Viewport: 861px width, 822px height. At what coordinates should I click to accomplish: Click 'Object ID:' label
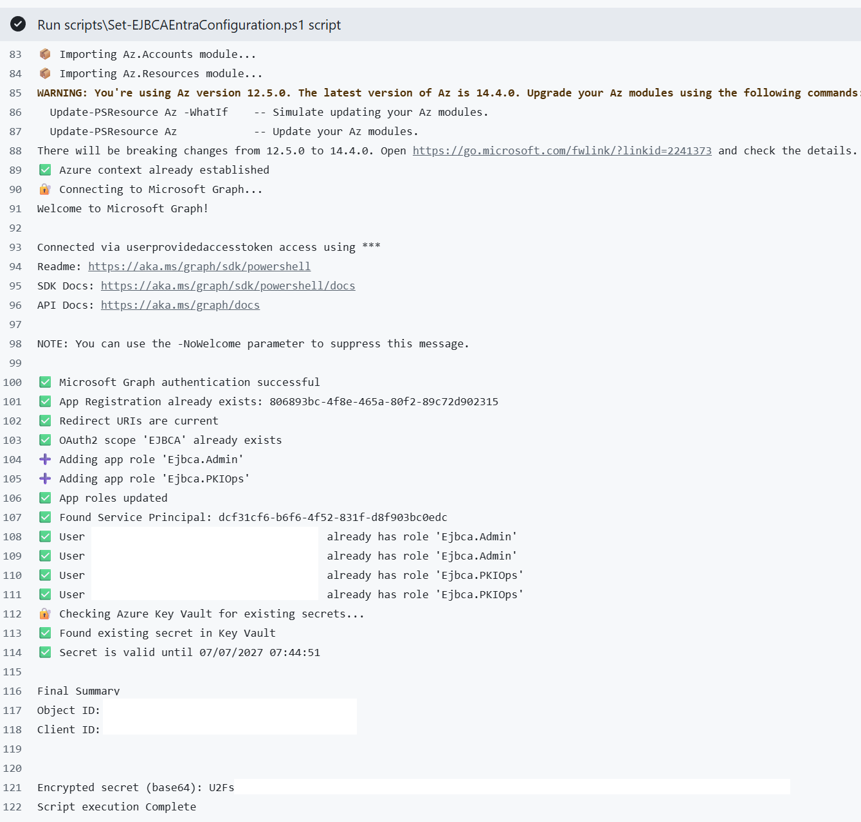pos(69,710)
